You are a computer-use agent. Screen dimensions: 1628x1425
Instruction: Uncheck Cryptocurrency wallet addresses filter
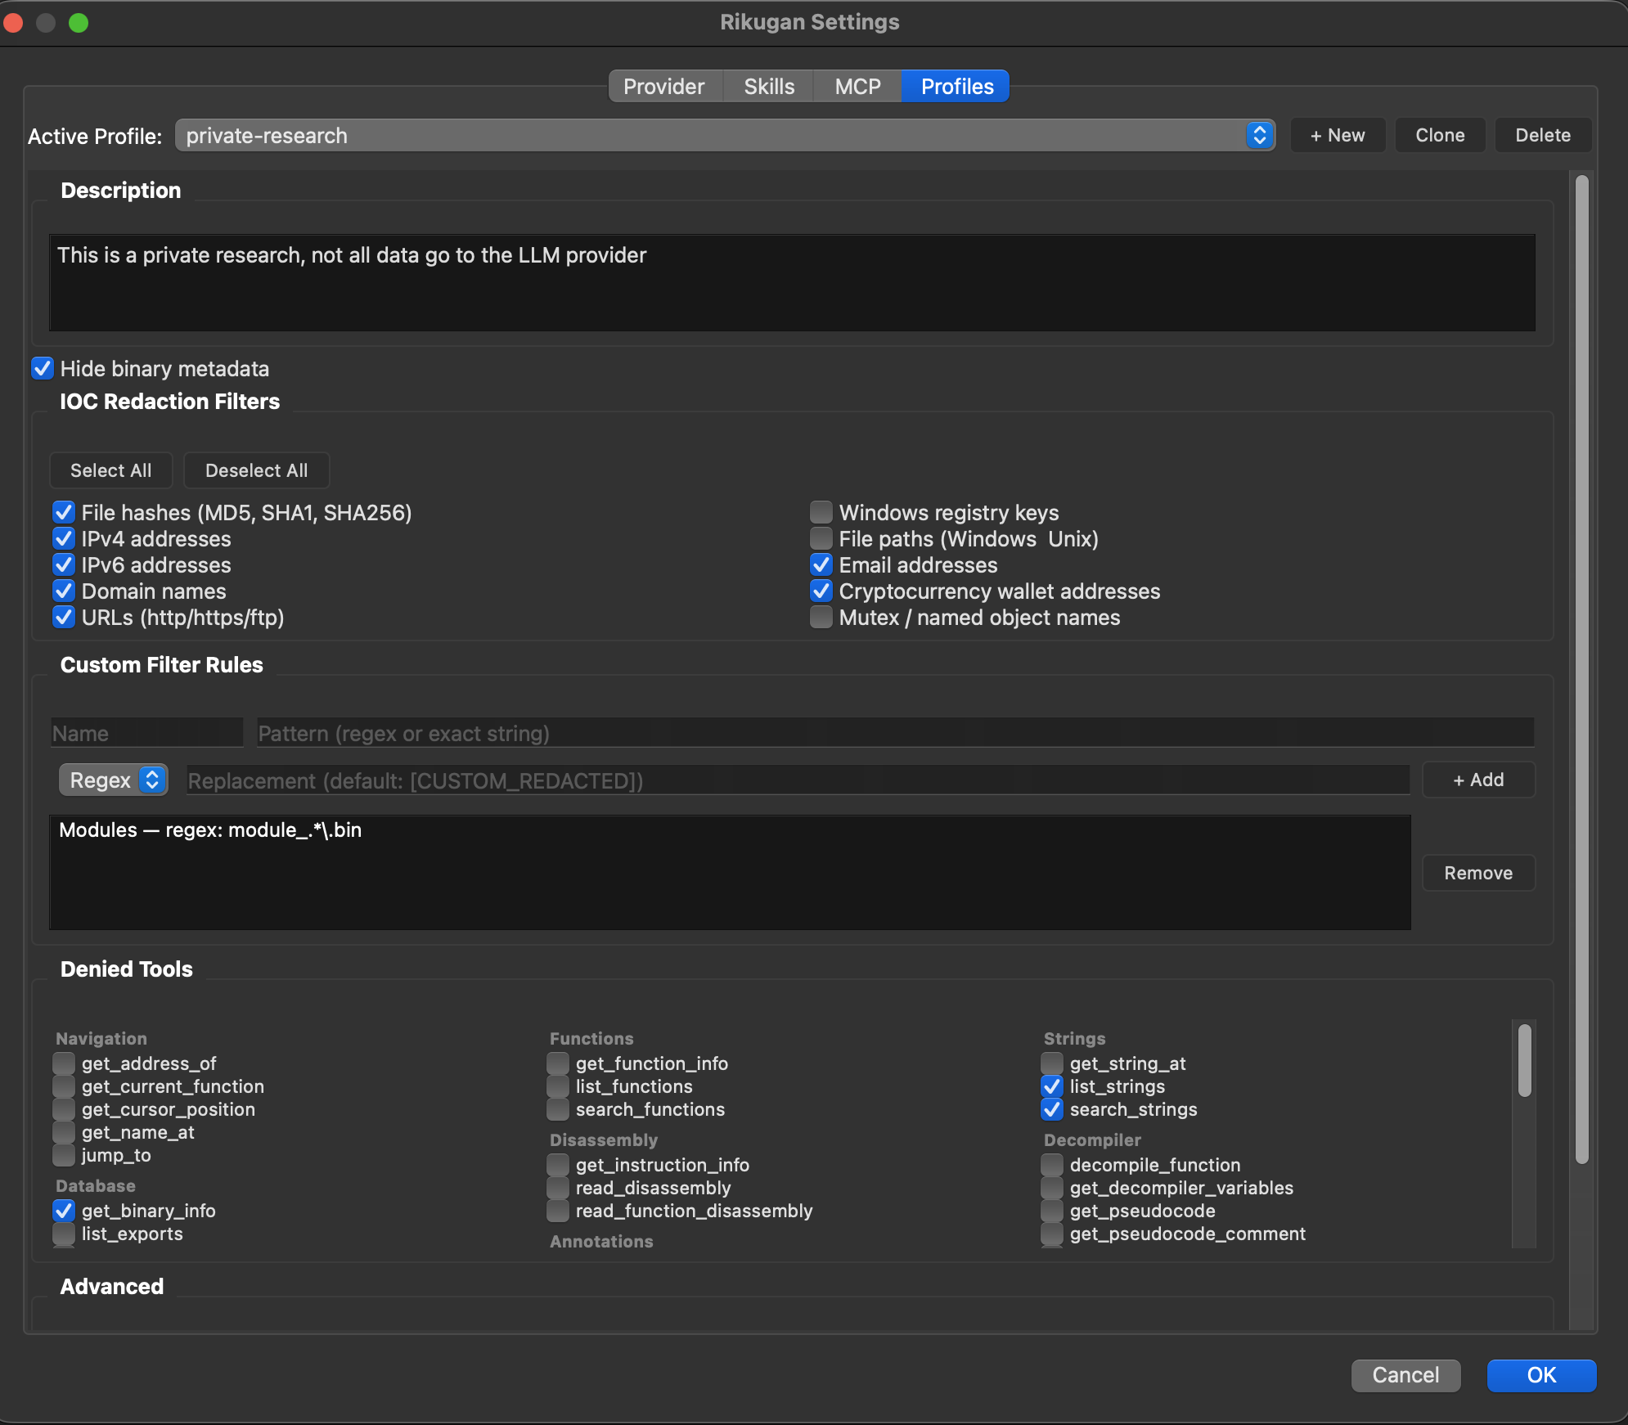click(821, 591)
